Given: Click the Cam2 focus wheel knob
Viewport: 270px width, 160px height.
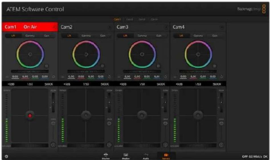Looking at the screenshot, I should 109,123.
